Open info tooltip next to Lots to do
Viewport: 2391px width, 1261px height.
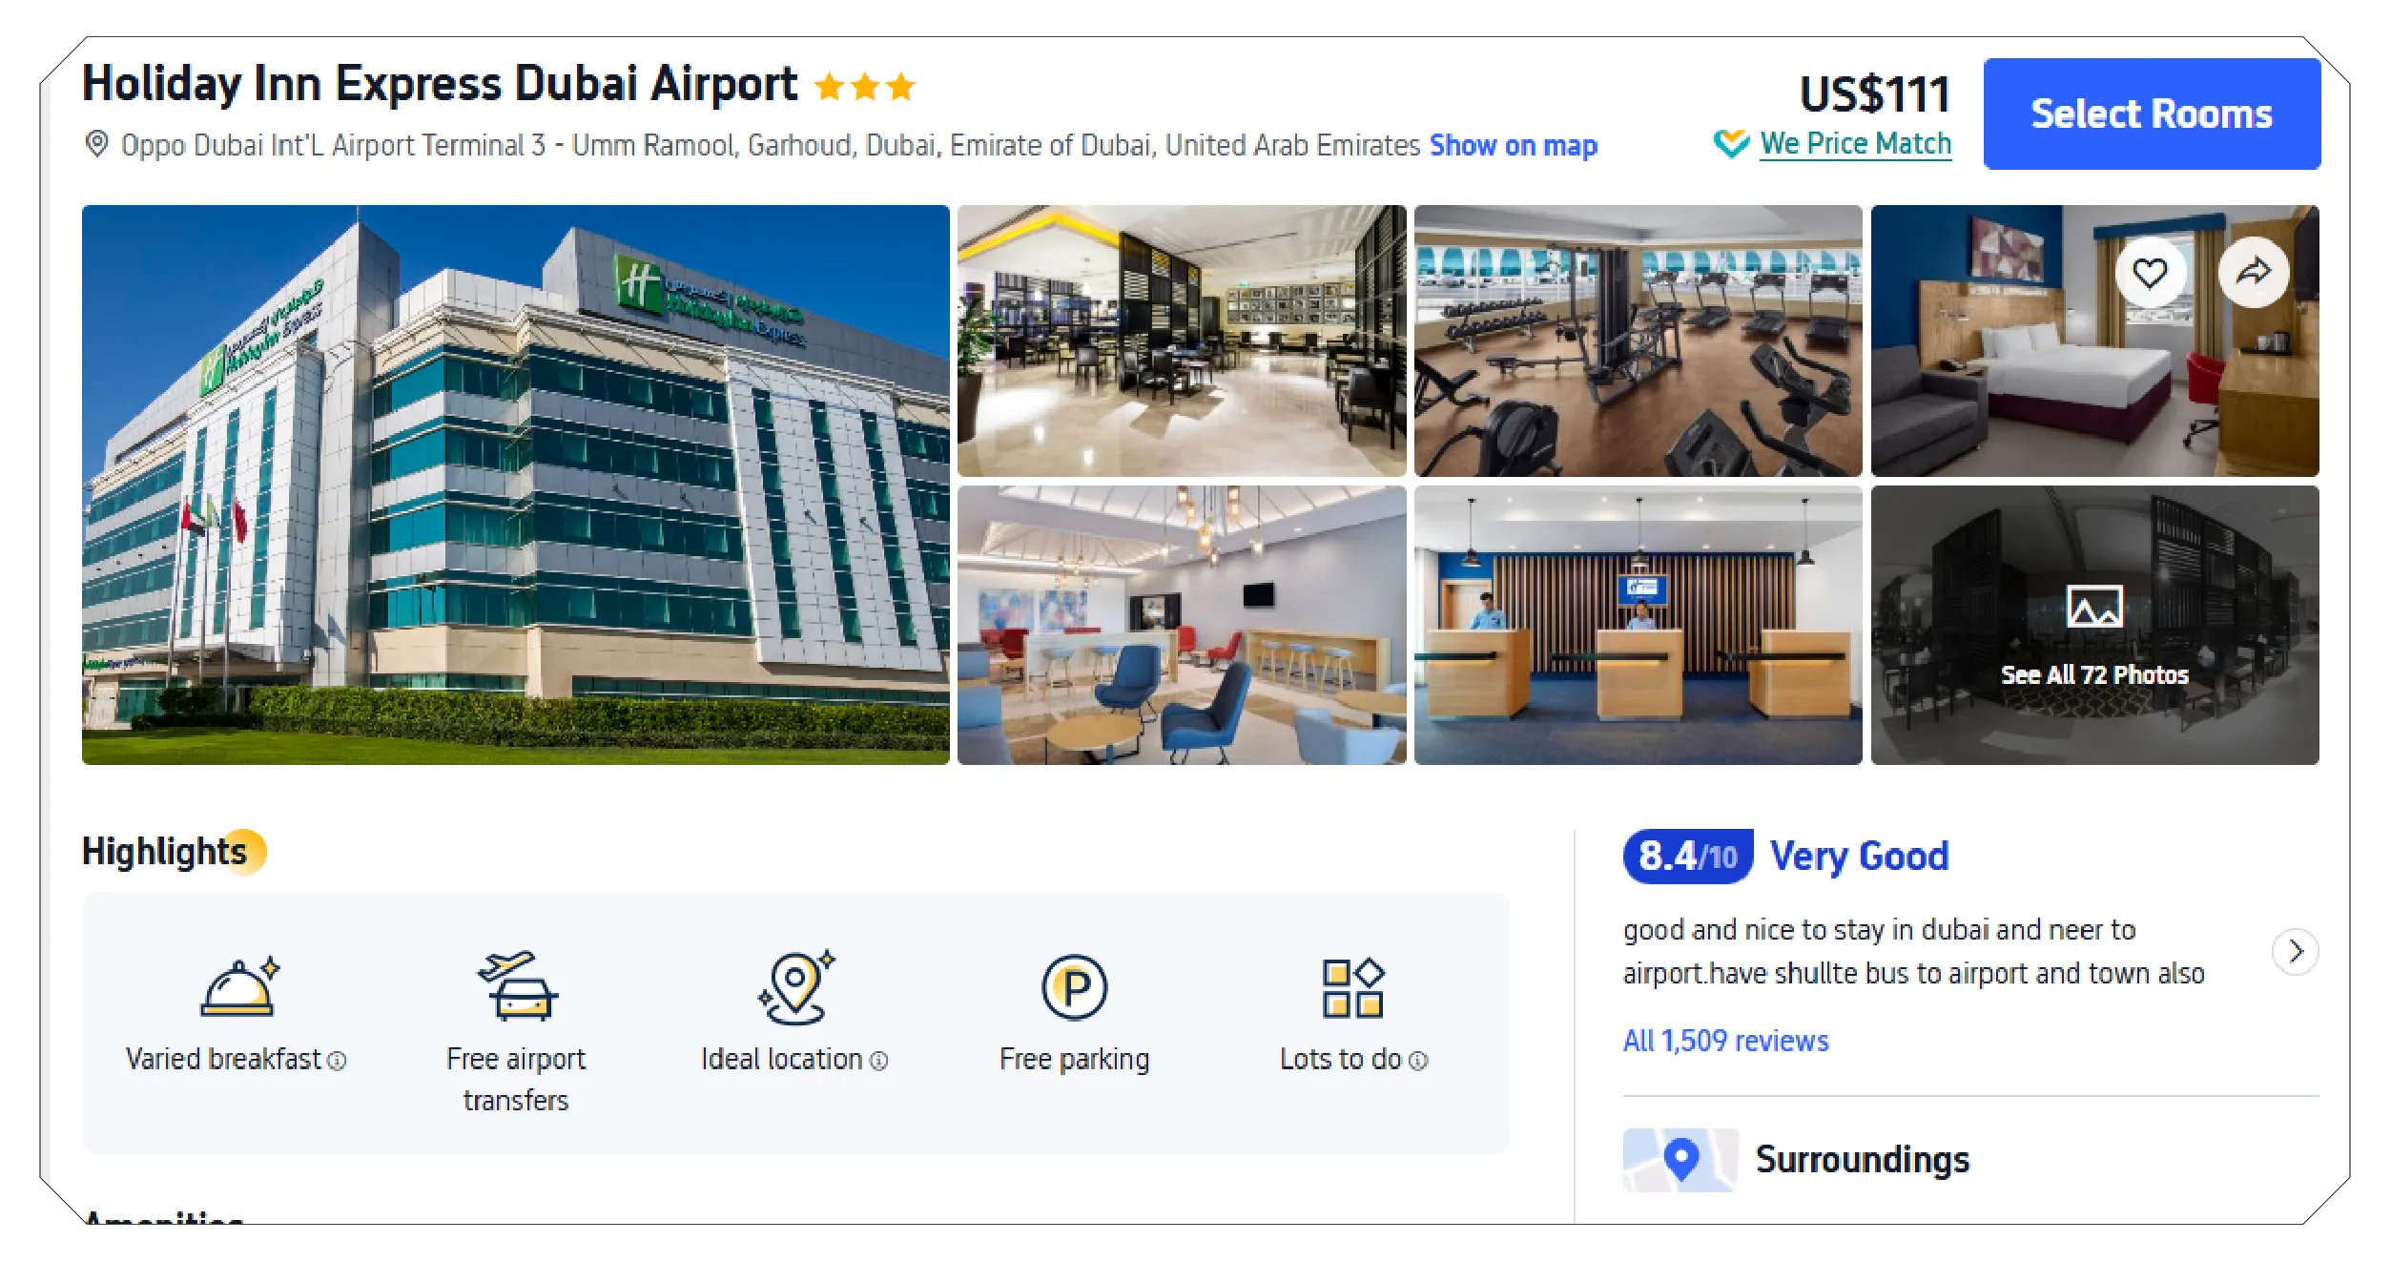click(x=1418, y=1061)
